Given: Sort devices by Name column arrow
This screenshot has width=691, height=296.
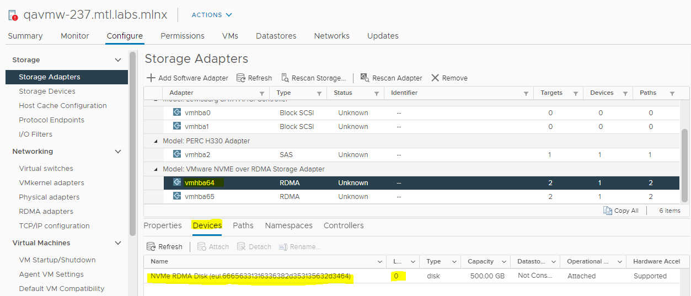Looking at the screenshot, I should [x=380, y=262].
